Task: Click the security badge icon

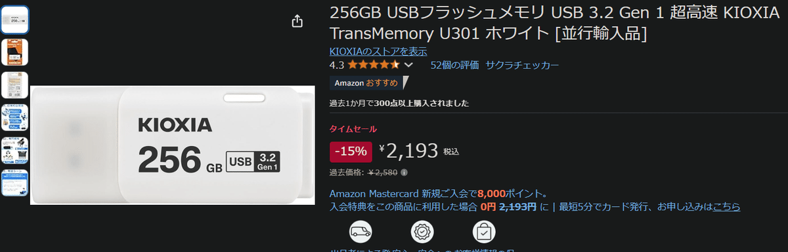Action: (x=422, y=232)
